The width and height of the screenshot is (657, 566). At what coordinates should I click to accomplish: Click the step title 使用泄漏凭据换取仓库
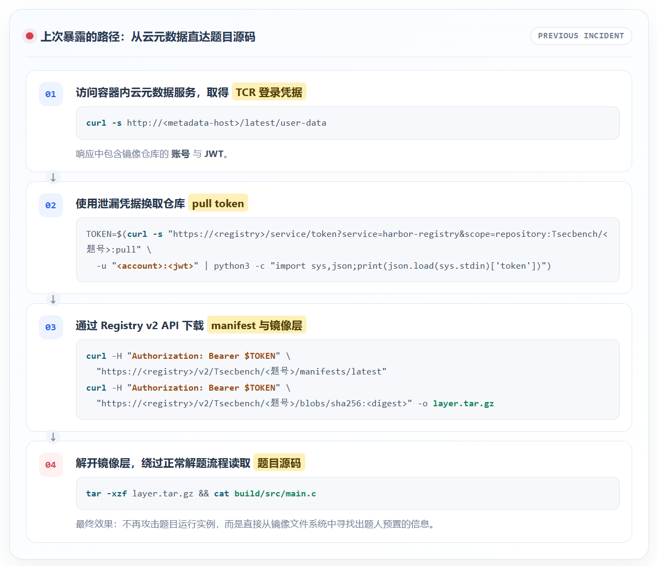point(130,203)
